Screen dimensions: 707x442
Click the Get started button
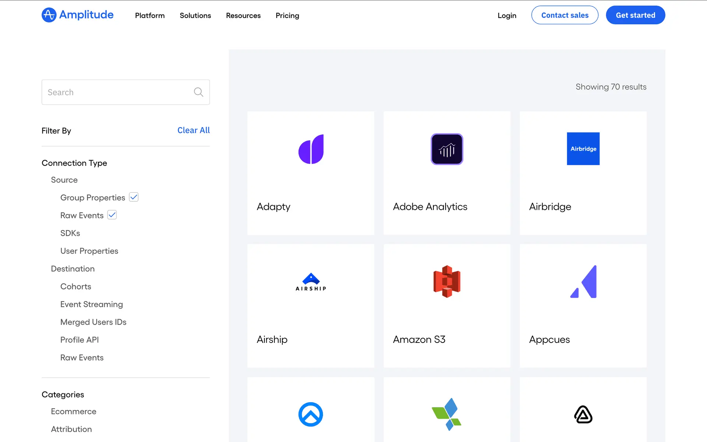[x=635, y=15]
